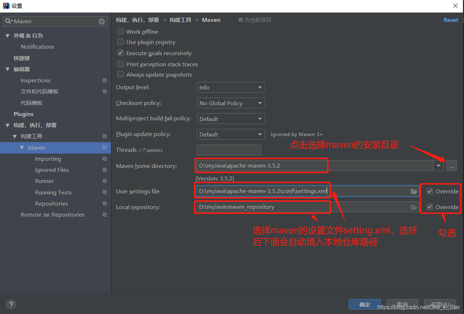Click the project-level icon beside Importing
This screenshot has height=314, width=464.
[105, 159]
